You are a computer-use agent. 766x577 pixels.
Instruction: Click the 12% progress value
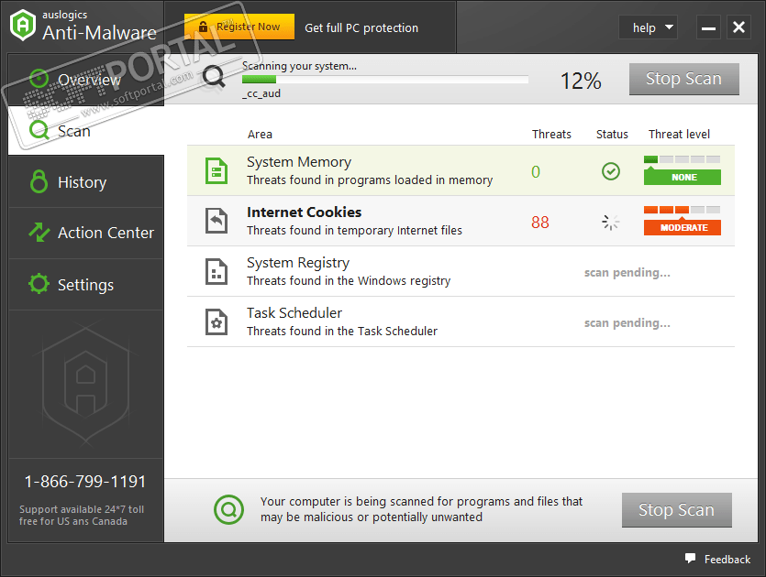tap(581, 81)
